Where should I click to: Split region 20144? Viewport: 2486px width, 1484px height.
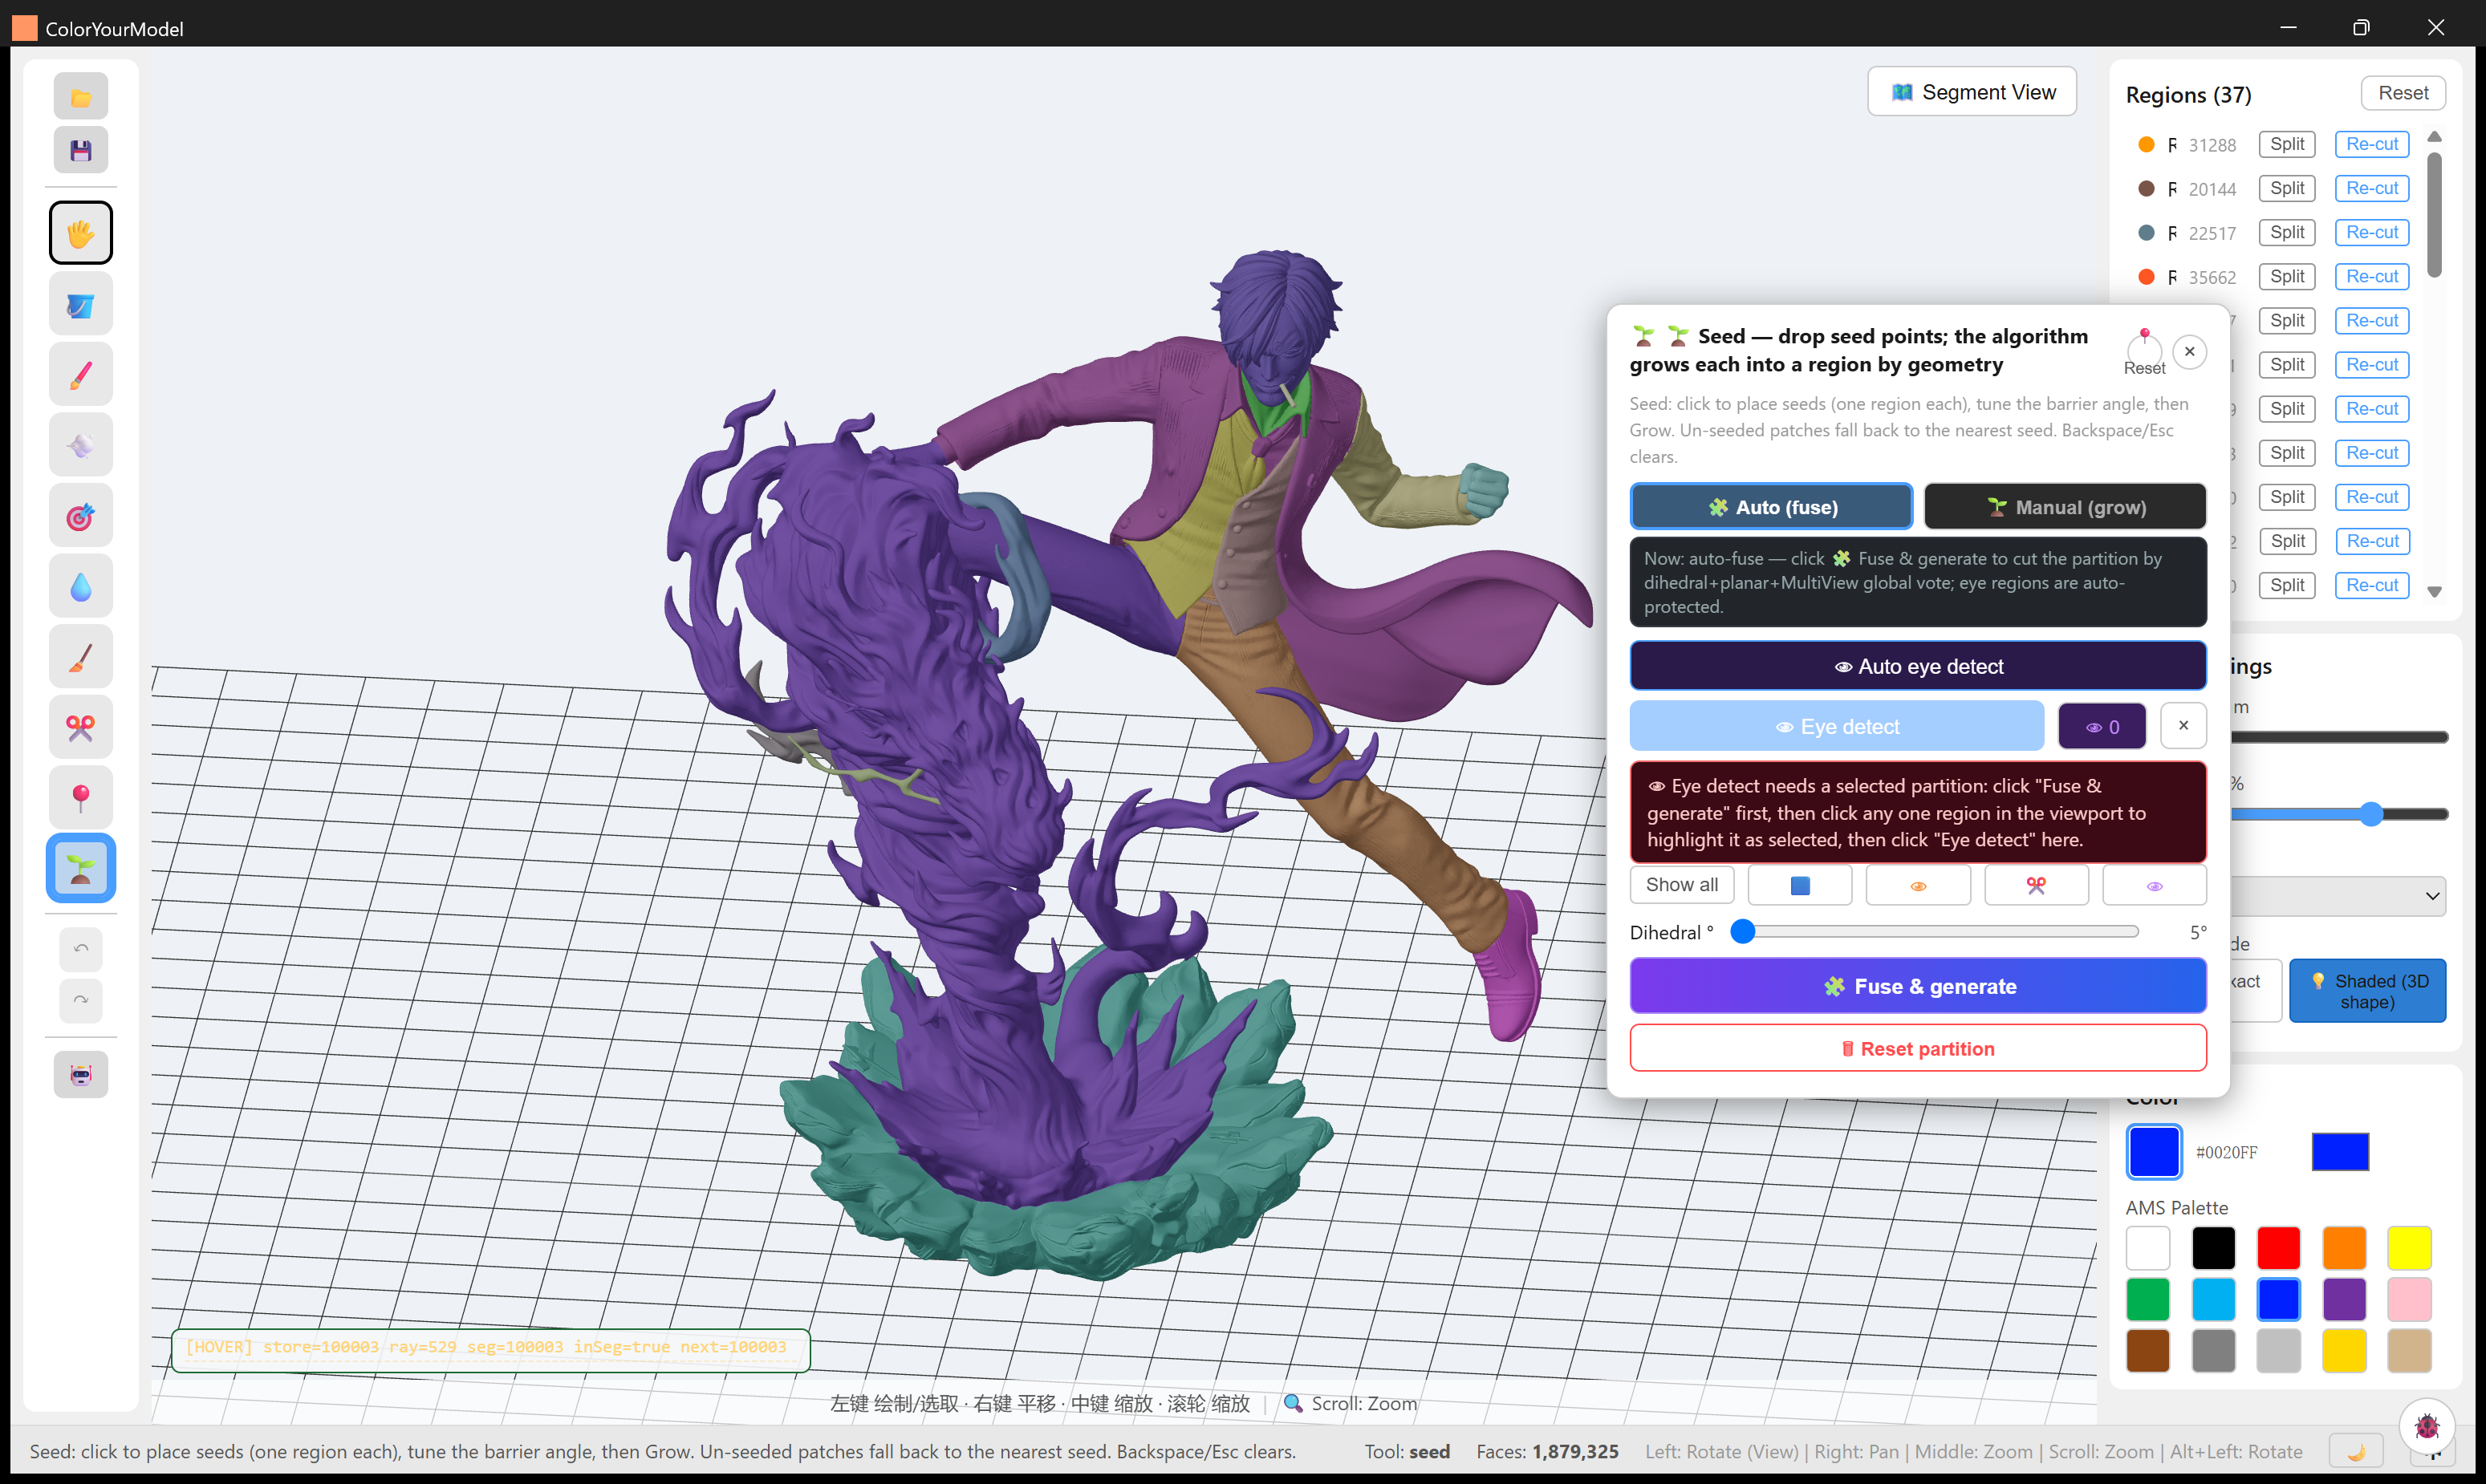click(x=2287, y=188)
